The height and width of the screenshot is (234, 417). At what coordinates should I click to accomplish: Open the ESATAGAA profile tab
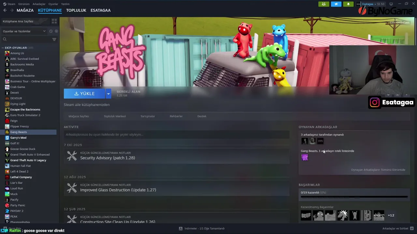100,10
